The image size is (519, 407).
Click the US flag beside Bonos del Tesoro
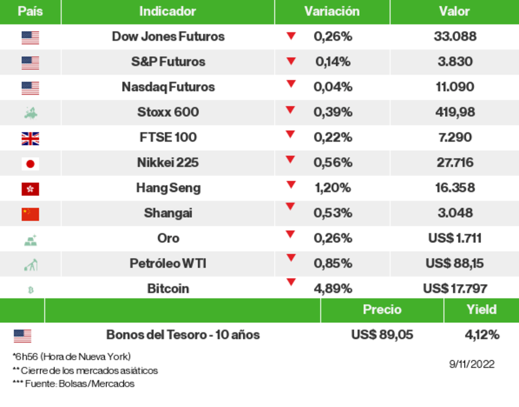[22, 336]
